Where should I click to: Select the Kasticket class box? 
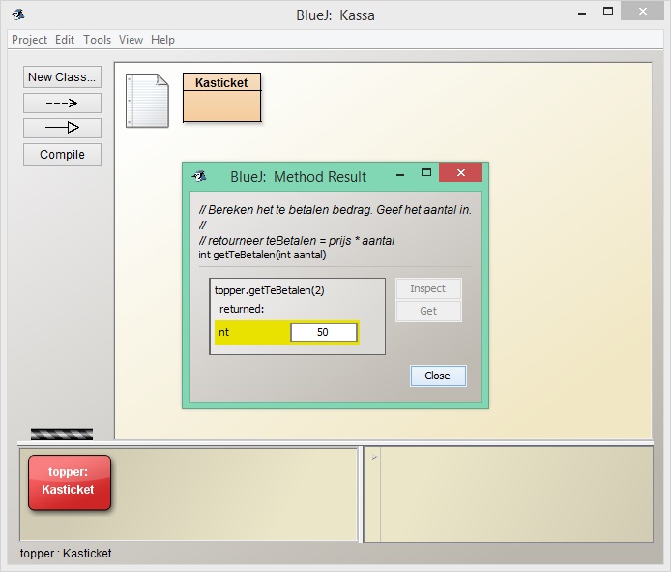pos(221,97)
